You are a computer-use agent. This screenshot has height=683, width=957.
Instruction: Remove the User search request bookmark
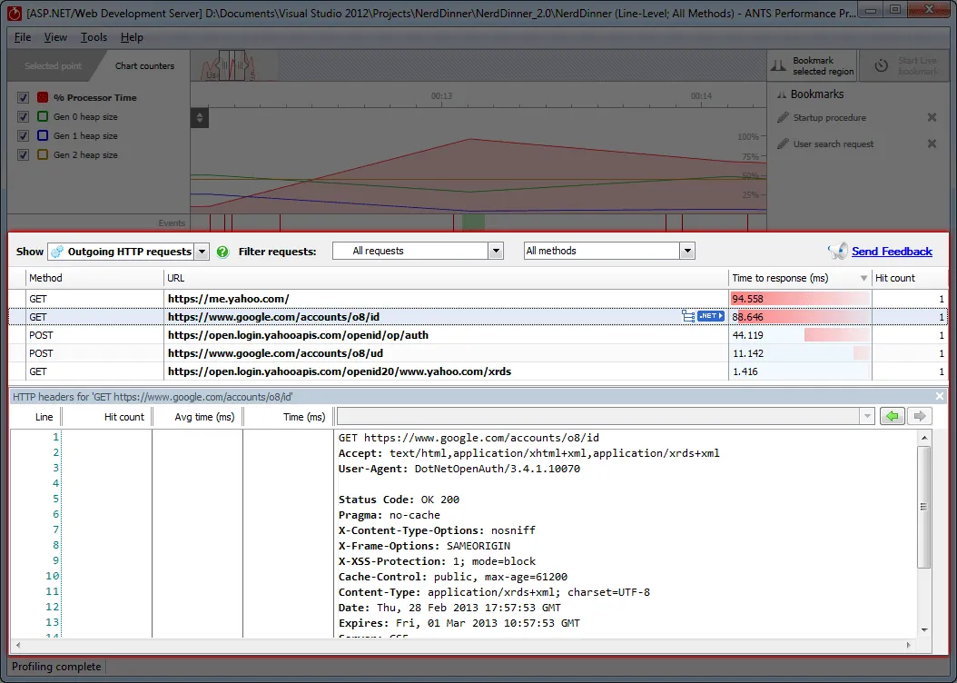point(930,144)
